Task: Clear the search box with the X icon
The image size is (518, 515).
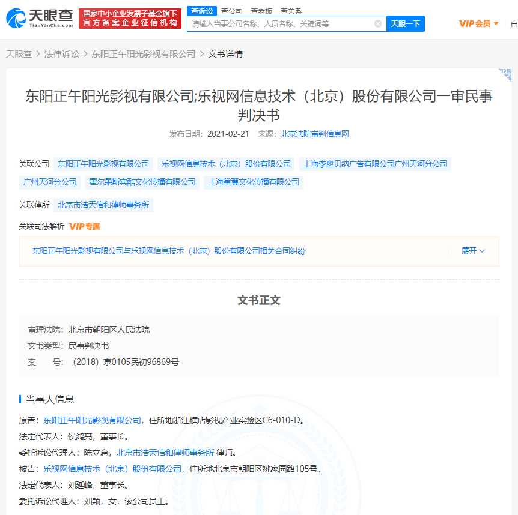Action: 378,24
